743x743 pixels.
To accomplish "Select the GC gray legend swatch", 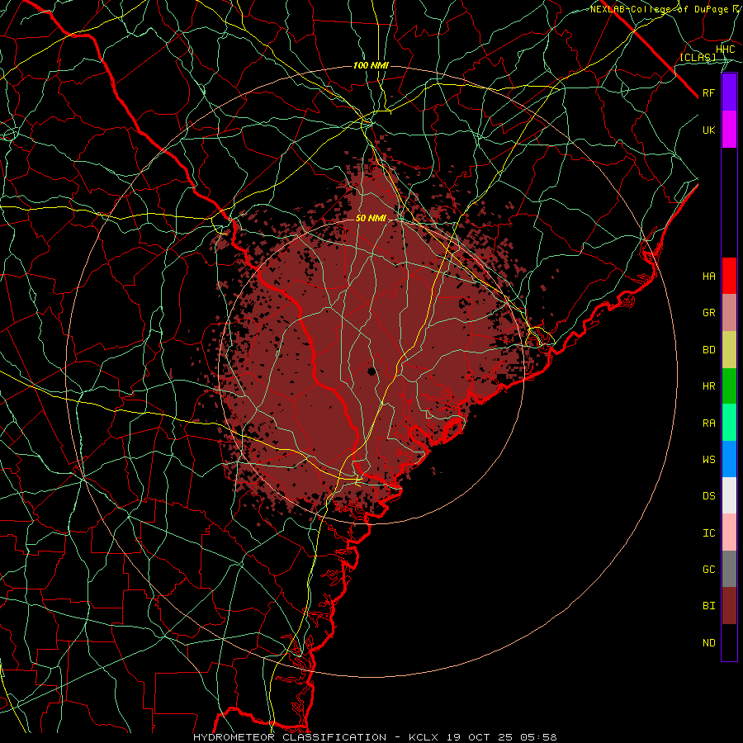I will pos(729,569).
